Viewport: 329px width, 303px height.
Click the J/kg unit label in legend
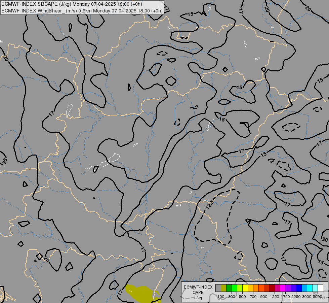(x=198, y=298)
